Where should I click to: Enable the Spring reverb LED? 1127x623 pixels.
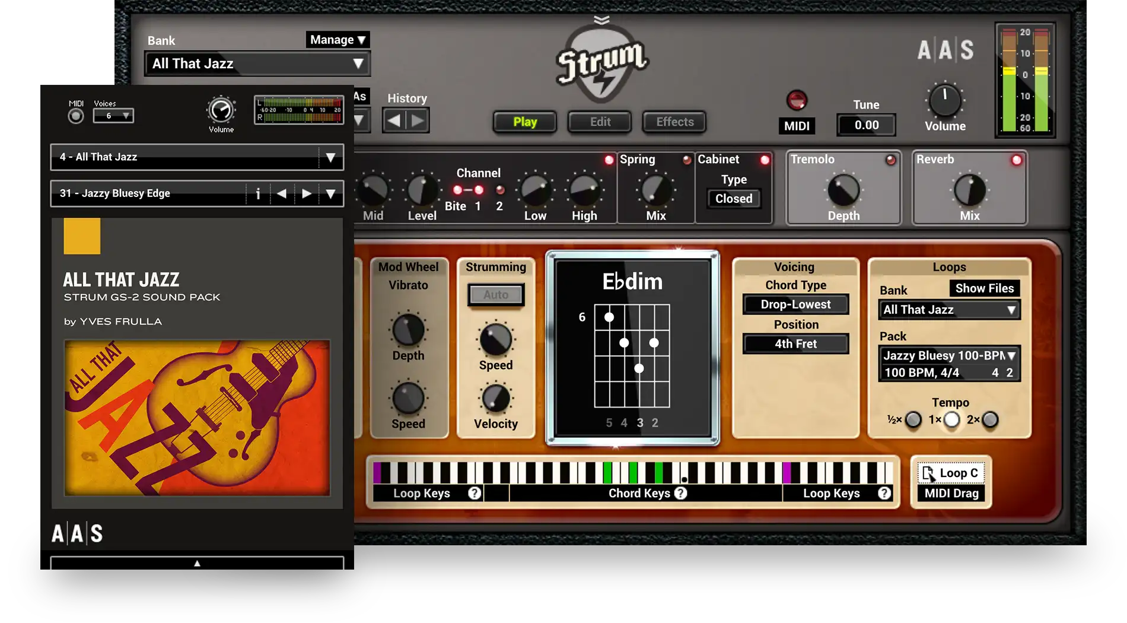point(687,160)
